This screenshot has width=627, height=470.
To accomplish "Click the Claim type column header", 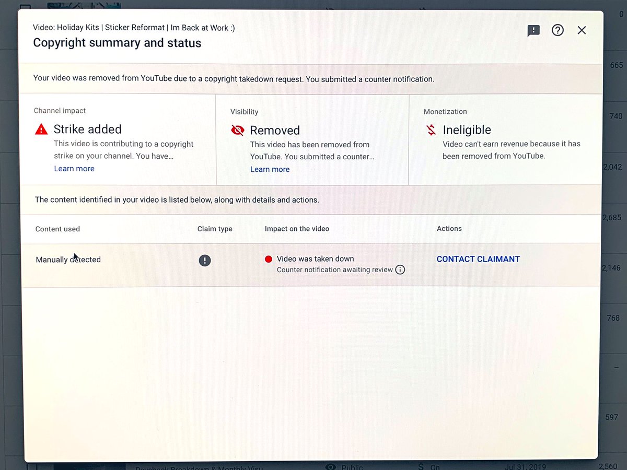I will (215, 229).
